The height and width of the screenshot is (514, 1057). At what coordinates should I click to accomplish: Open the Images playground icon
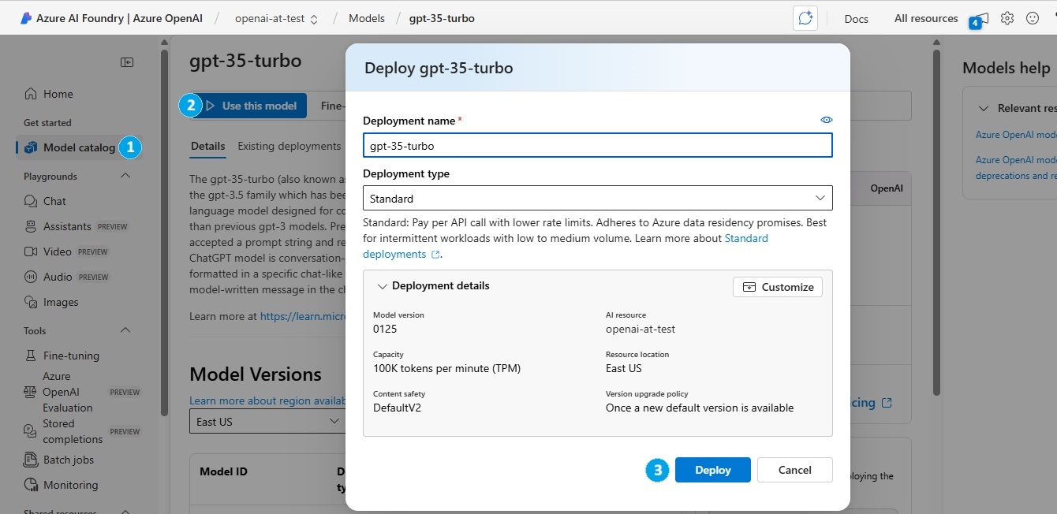[x=31, y=302]
